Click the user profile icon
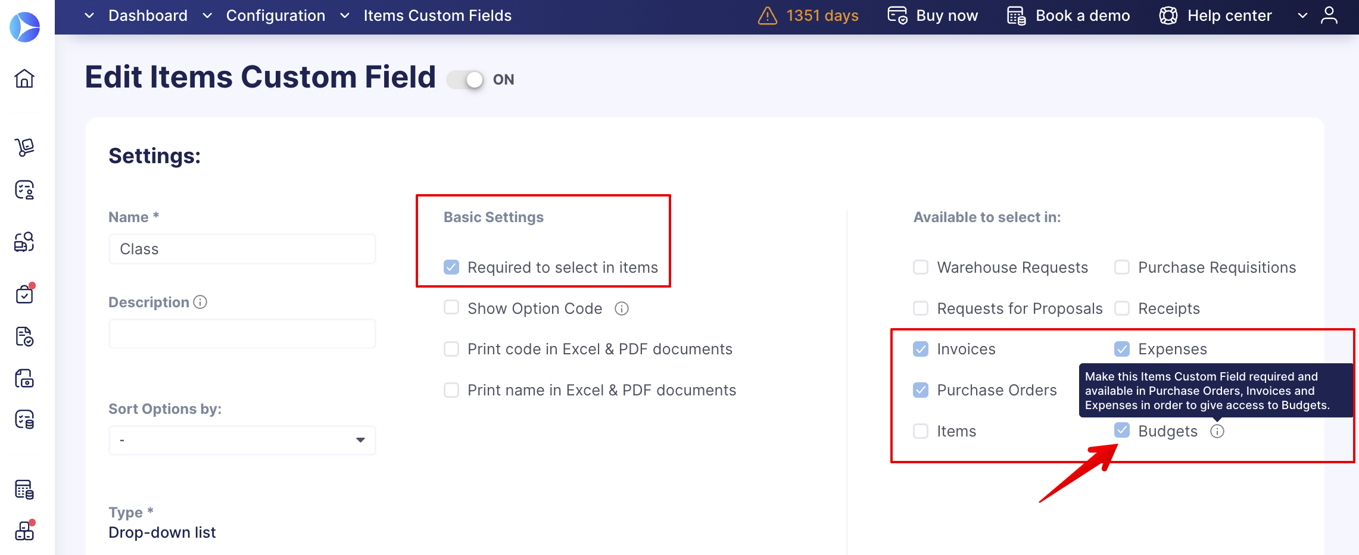This screenshot has height=555, width=1359. [x=1329, y=15]
